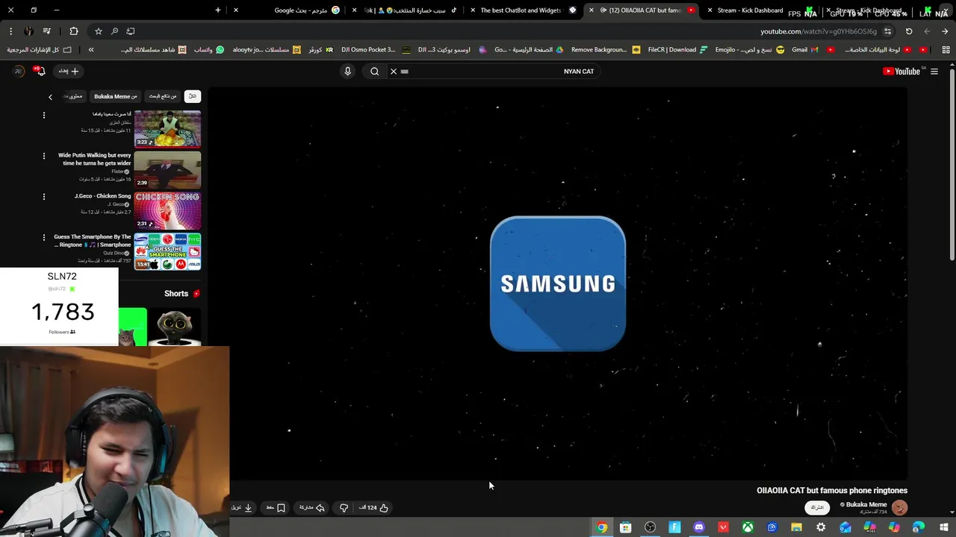Play the Chicken Song thumbnail
Screen dimensions: 956x537
(167, 211)
